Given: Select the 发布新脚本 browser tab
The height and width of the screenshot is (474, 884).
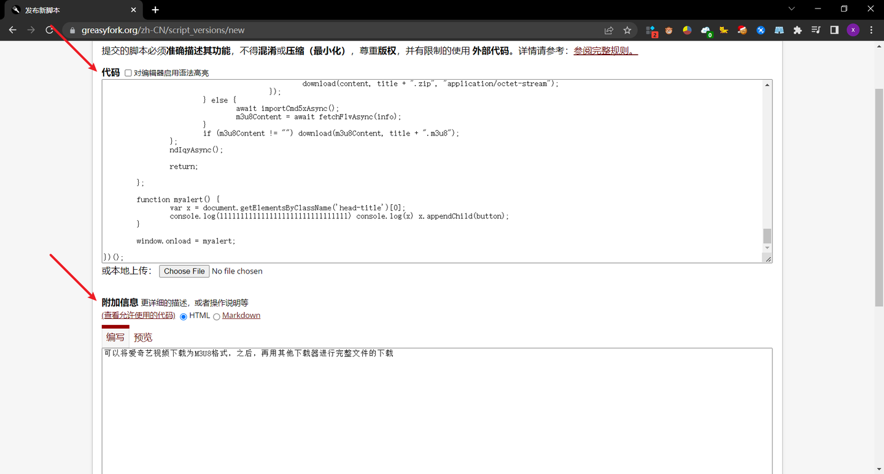Looking at the screenshot, I should click(74, 10).
